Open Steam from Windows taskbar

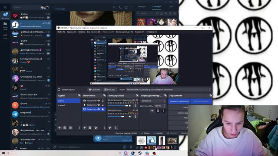click(x=140, y=153)
